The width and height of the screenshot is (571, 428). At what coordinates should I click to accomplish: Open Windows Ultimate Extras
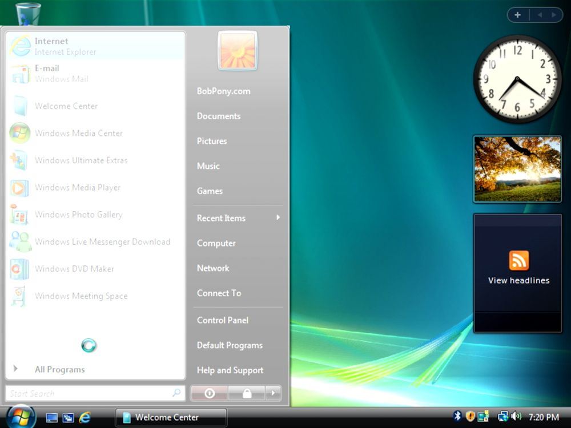[95, 160]
